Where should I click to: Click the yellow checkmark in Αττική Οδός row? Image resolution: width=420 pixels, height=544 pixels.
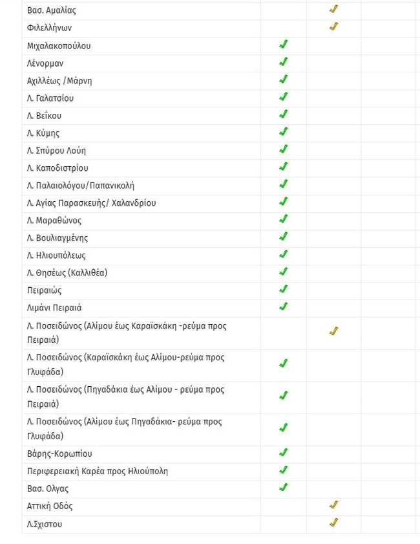point(333,505)
